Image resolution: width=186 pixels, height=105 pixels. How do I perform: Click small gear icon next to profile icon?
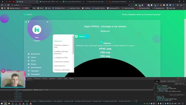[x=28, y=22]
